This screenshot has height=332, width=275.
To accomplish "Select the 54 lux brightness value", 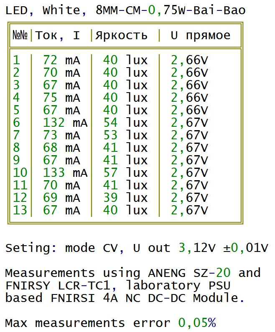I will click(x=125, y=123).
